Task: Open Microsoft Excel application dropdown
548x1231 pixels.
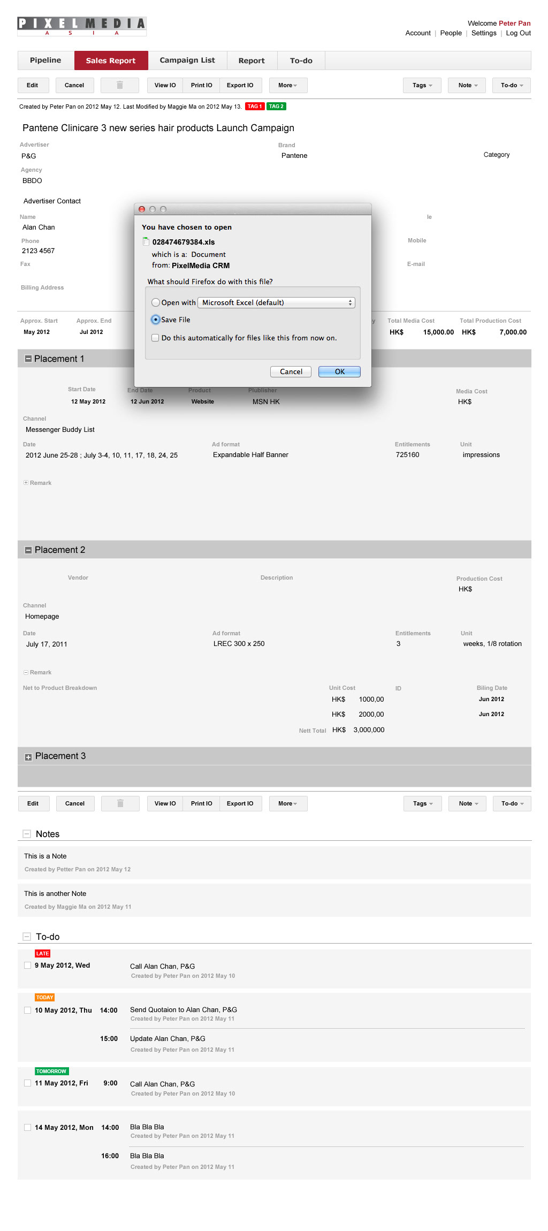Action: pos(276,302)
